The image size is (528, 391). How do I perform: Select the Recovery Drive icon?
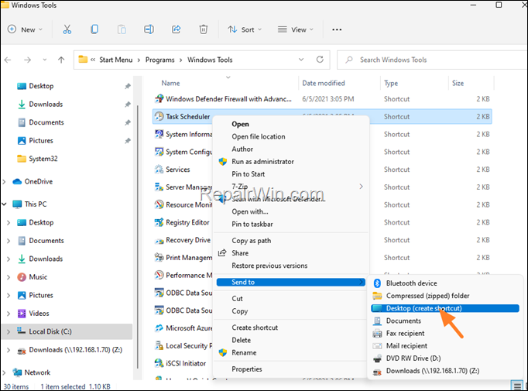pos(159,240)
